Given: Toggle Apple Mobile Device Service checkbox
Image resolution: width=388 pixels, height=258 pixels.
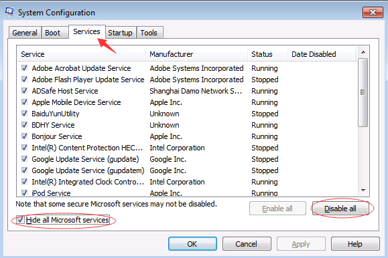Looking at the screenshot, I should point(24,102).
